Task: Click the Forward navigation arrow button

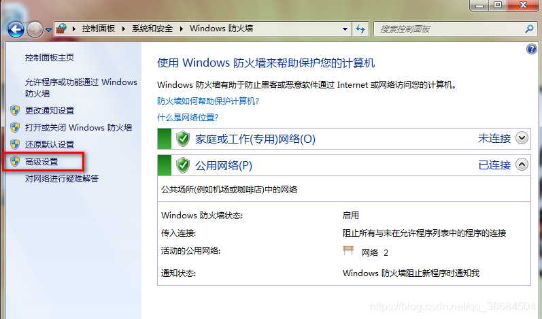Action: pyautogui.click(x=35, y=29)
